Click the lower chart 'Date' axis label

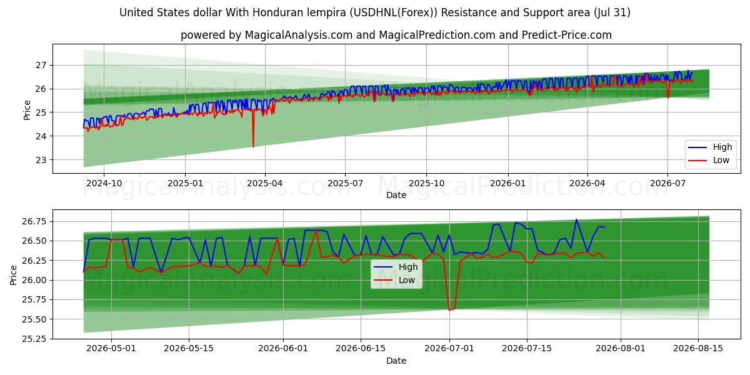396,361
